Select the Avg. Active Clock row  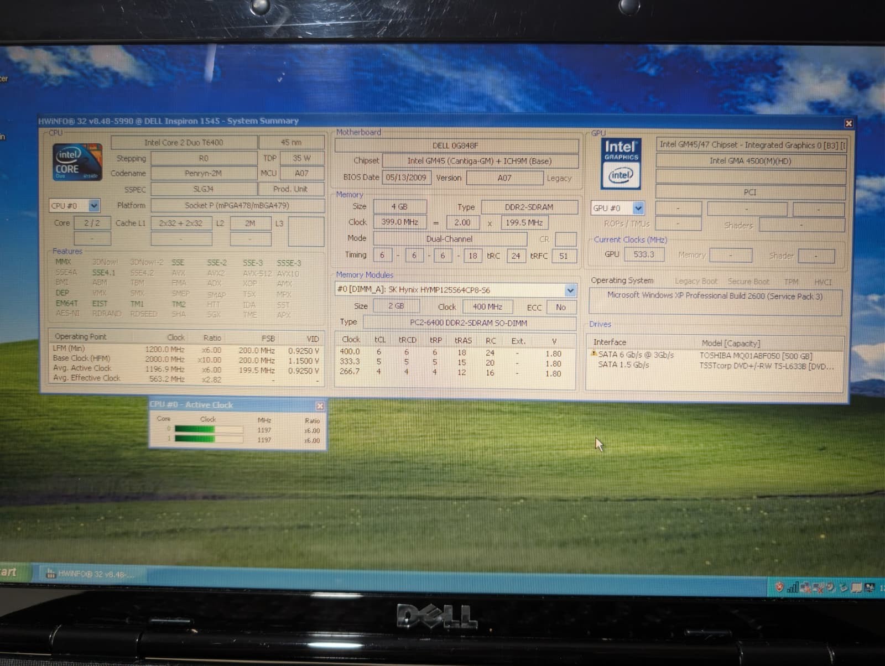pyautogui.click(x=186, y=369)
